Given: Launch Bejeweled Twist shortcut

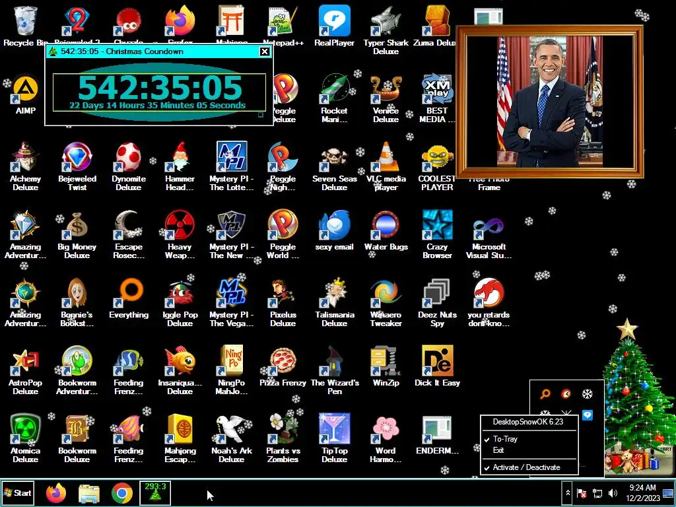Looking at the screenshot, I should tap(77, 166).
